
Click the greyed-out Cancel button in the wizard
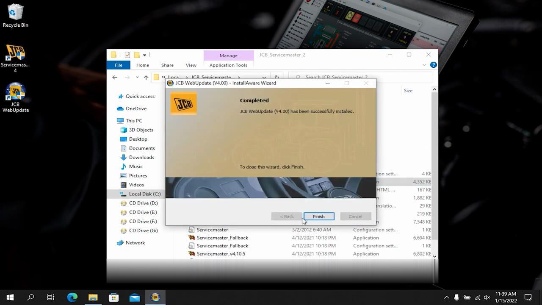point(355,216)
